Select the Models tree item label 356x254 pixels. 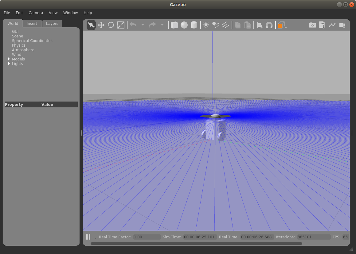[x=18, y=59]
